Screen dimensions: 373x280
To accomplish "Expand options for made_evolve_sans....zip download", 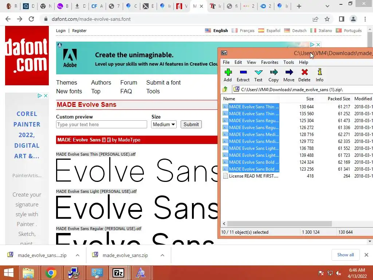I will pos(78,255).
